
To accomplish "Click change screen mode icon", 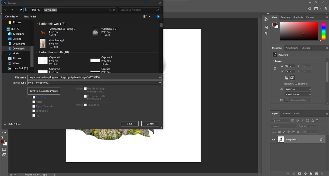I will pos(4,155).
